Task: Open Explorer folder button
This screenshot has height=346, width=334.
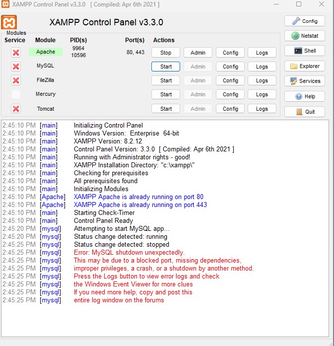Action: [304, 66]
